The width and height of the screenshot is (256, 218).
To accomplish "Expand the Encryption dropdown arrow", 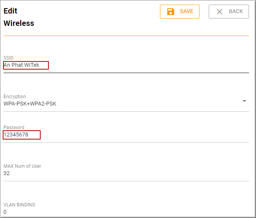I will tap(244, 101).
